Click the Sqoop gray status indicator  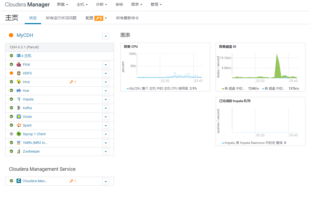tap(11, 134)
